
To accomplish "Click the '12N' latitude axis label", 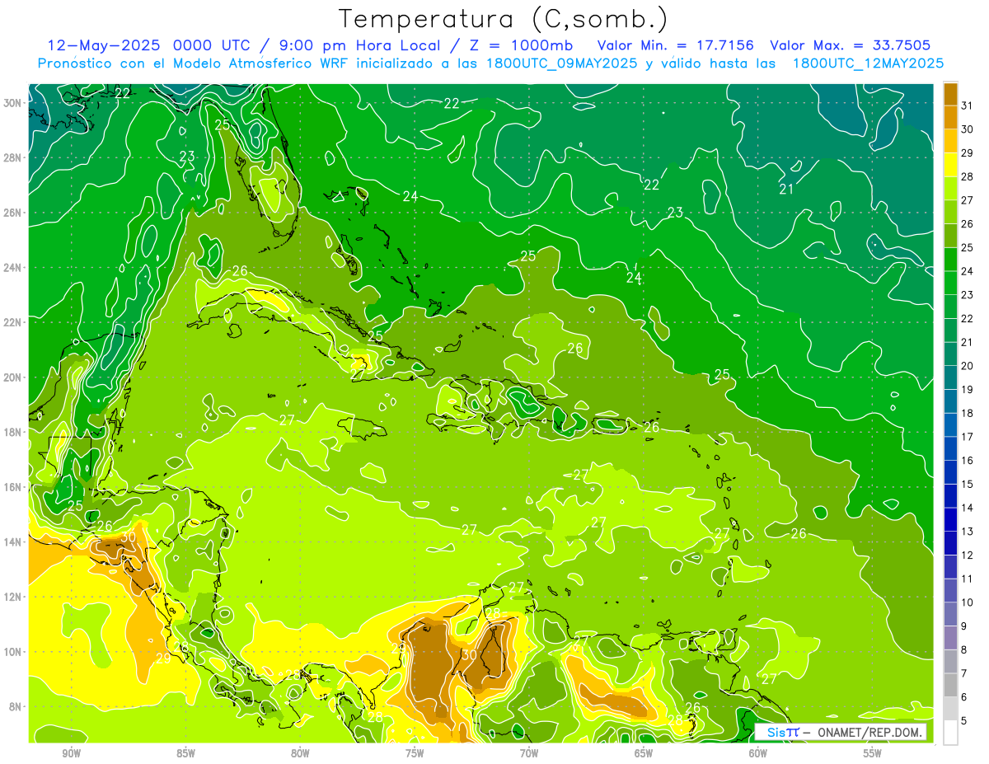I will click(13, 596).
